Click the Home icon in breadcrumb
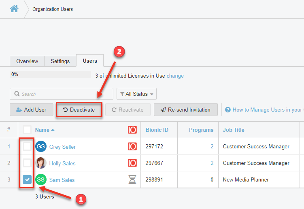The width and height of the screenshot is (304, 209). [x=14, y=8]
